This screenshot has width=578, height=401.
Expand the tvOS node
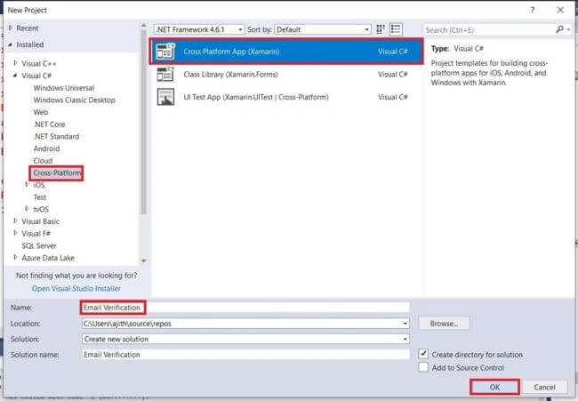27,209
